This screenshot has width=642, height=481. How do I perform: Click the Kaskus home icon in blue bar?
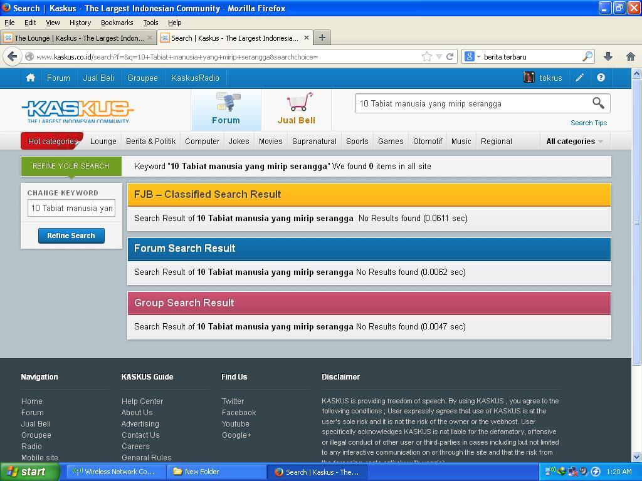[x=30, y=78]
